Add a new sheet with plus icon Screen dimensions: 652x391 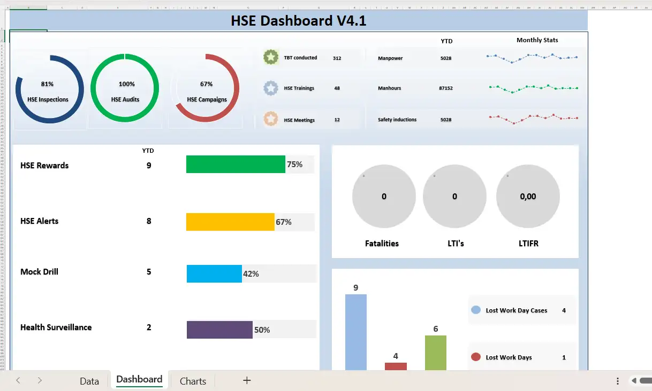247,380
